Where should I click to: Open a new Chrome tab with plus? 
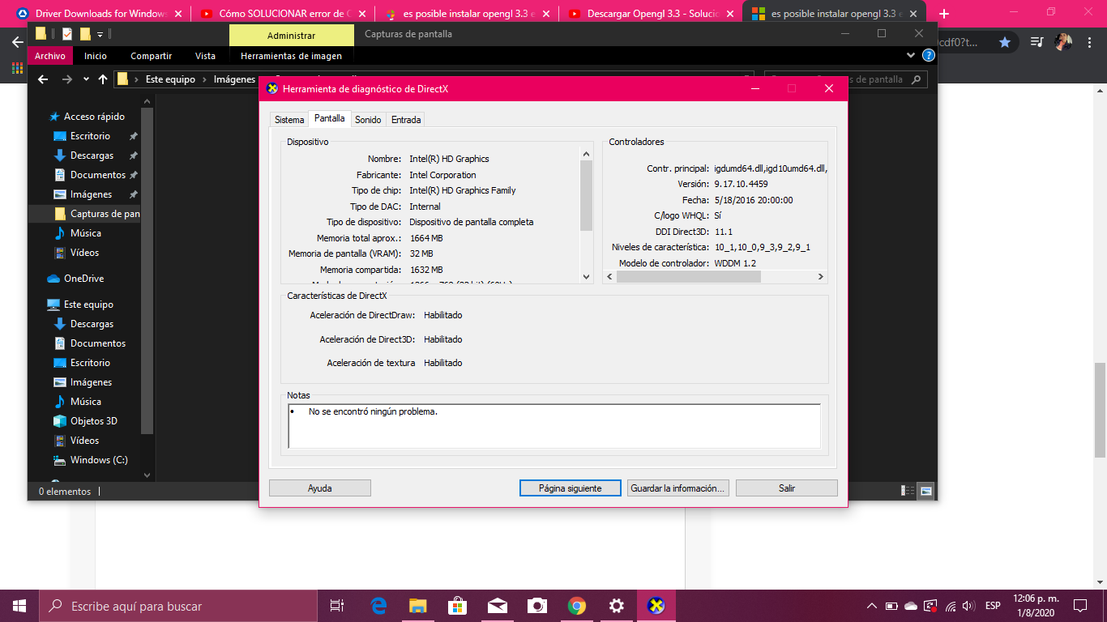coord(943,14)
